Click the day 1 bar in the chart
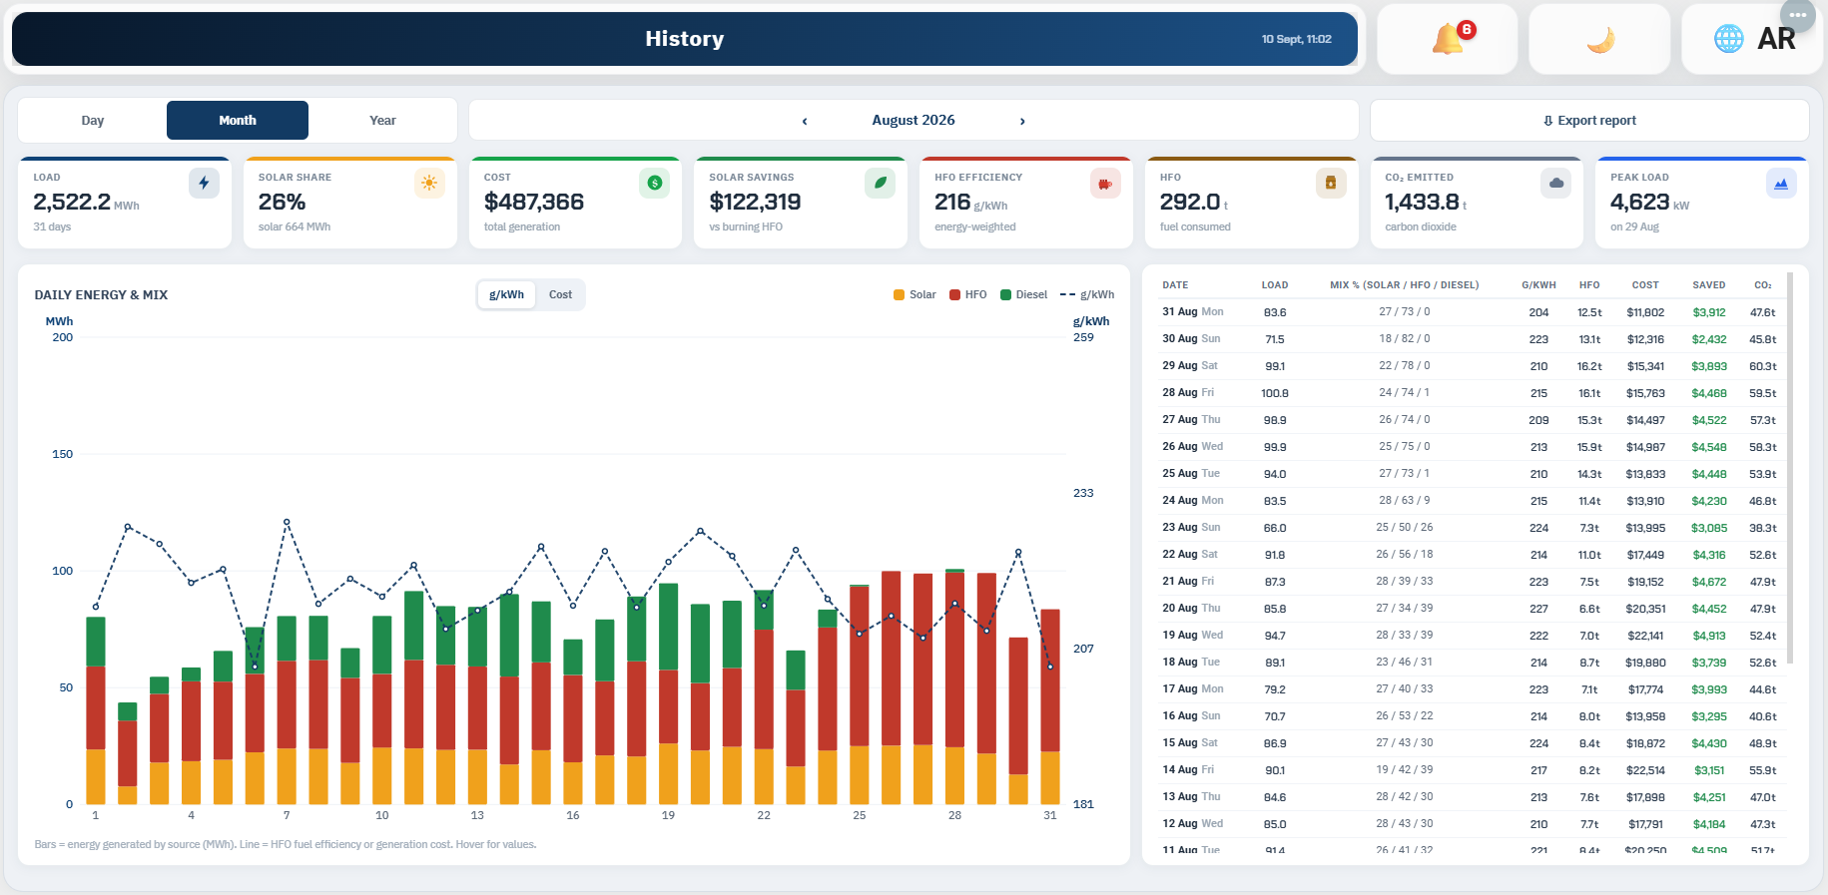 (x=96, y=710)
